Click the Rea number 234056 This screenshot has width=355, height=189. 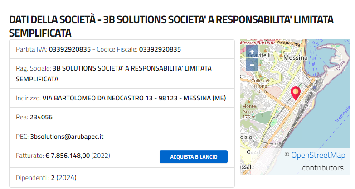click(x=41, y=117)
